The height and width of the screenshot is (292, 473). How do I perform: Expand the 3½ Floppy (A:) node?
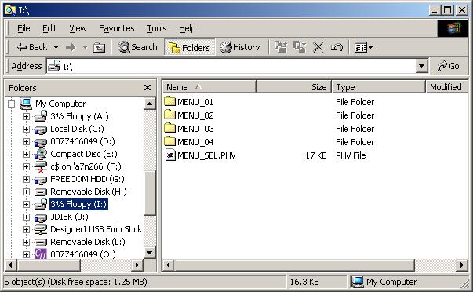(26, 116)
